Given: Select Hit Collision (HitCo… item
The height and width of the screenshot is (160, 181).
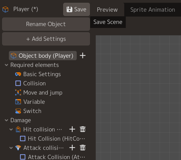Looking at the screenshot, I should (56, 139).
